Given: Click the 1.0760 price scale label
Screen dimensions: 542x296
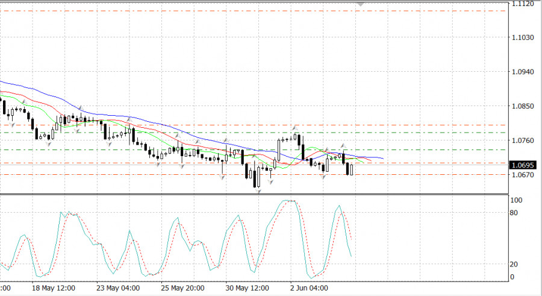Looking at the screenshot, I should coord(521,140).
